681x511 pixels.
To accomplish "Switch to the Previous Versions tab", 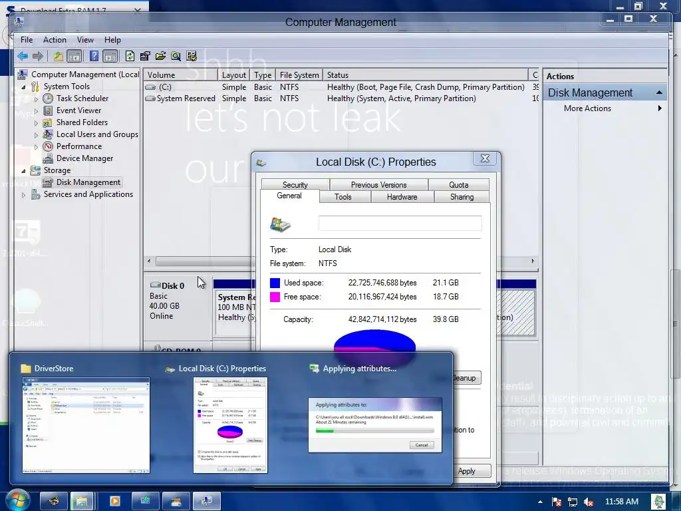I will tap(378, 185).
